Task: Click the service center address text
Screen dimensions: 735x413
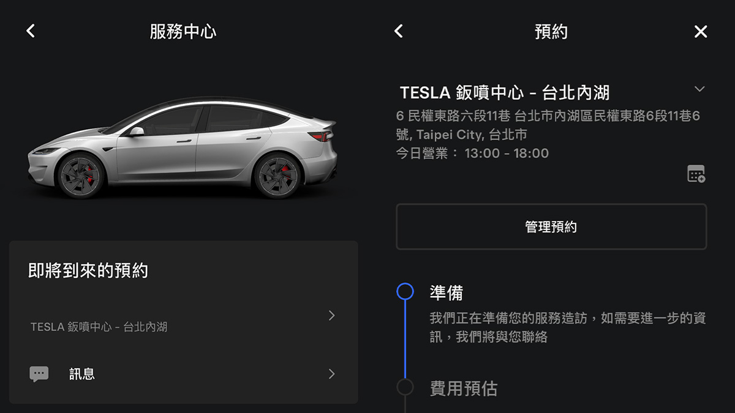Action: point(549,125)
